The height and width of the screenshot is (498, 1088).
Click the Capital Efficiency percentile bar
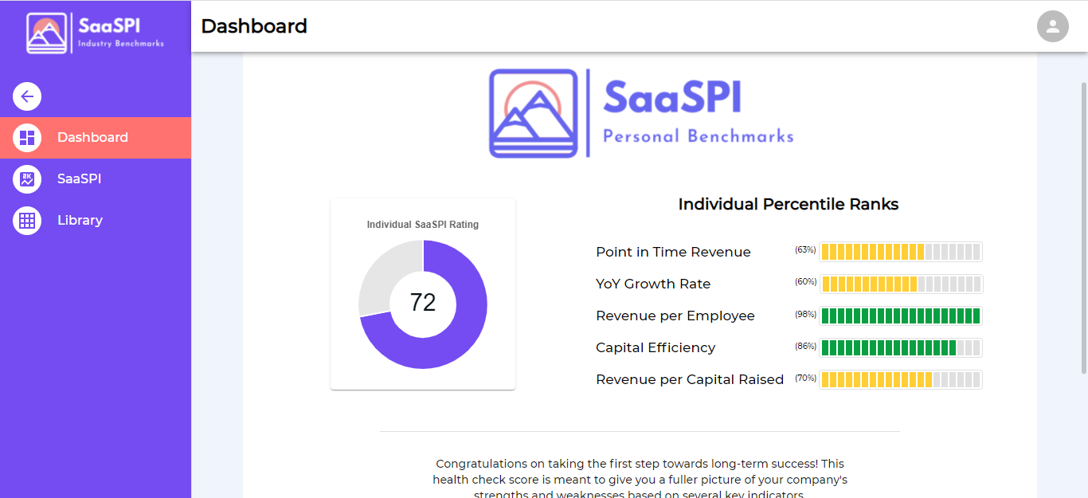pyautogui.click(x=901, y=347)
